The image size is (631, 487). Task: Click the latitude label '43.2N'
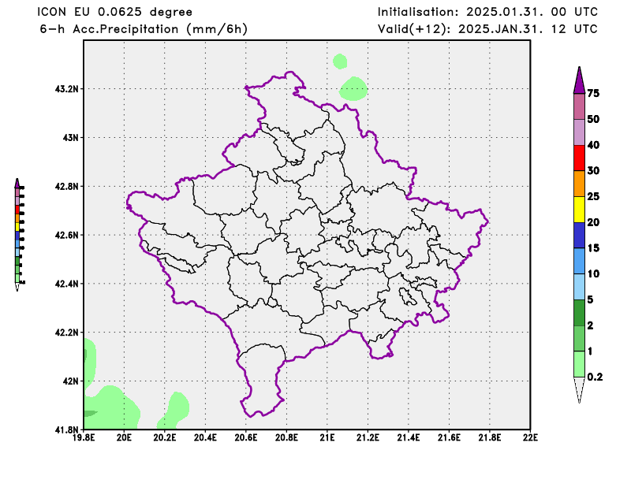pos(67,89)
